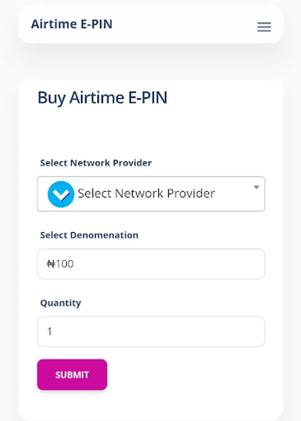Click the Airtime E-PIN header title
This screenshot has height=421, width=301.
(x=72, y=24)
